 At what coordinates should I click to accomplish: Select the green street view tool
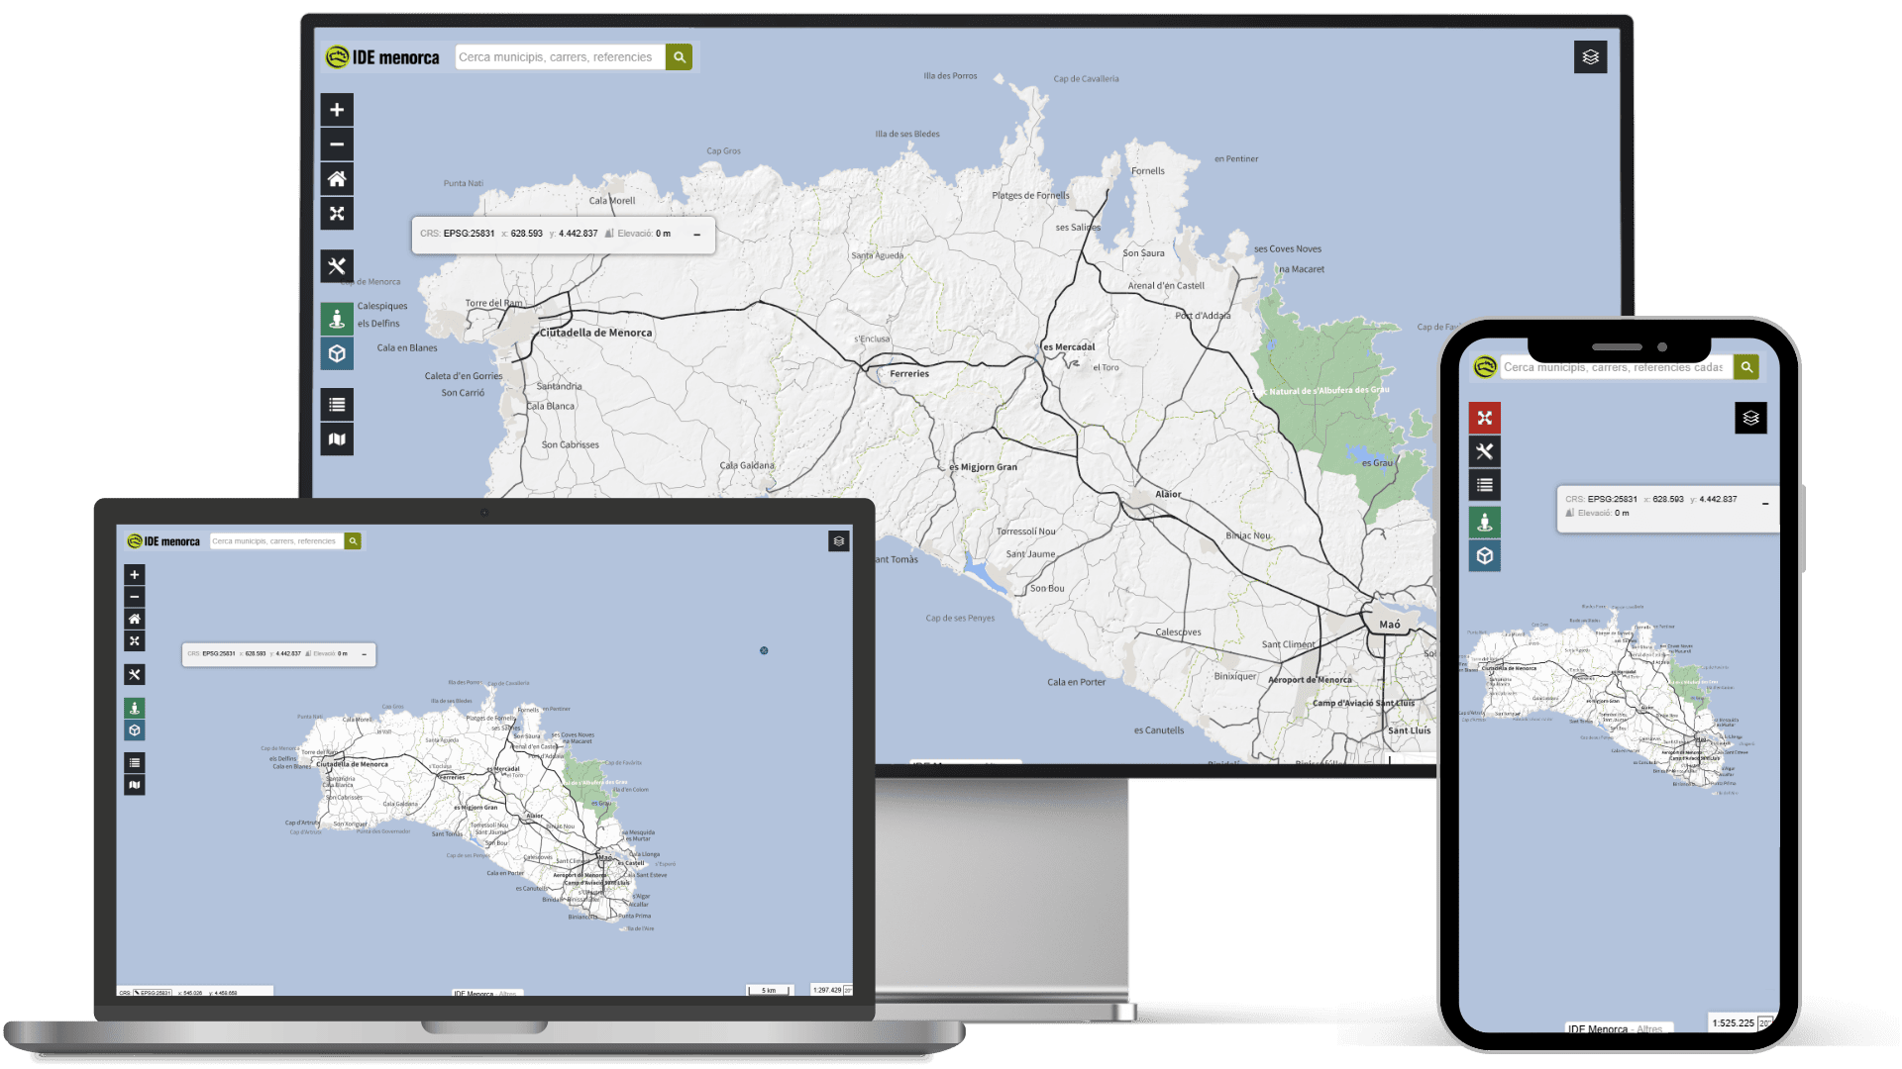tap(337, 318)
